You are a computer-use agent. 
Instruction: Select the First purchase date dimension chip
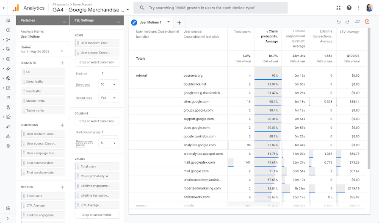[43, 173]
